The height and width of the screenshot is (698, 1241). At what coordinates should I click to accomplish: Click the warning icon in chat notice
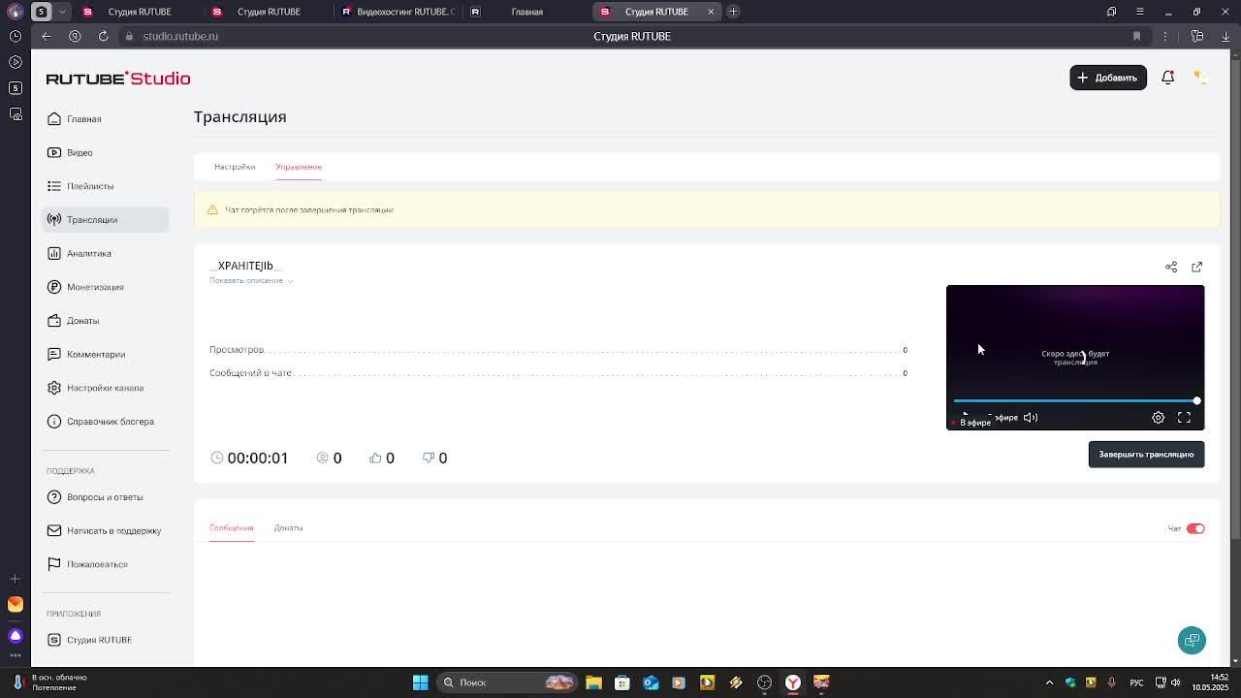(x=212, y=209)
